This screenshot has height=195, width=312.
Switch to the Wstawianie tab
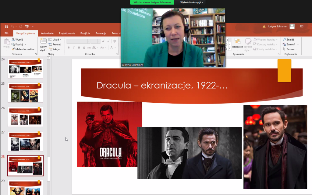pos(47,34)
